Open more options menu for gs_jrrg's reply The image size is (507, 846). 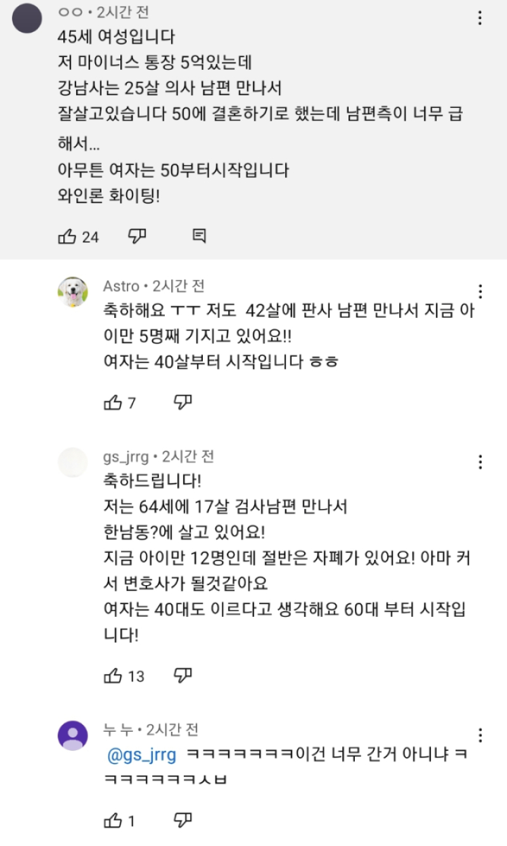click(480, 462)
